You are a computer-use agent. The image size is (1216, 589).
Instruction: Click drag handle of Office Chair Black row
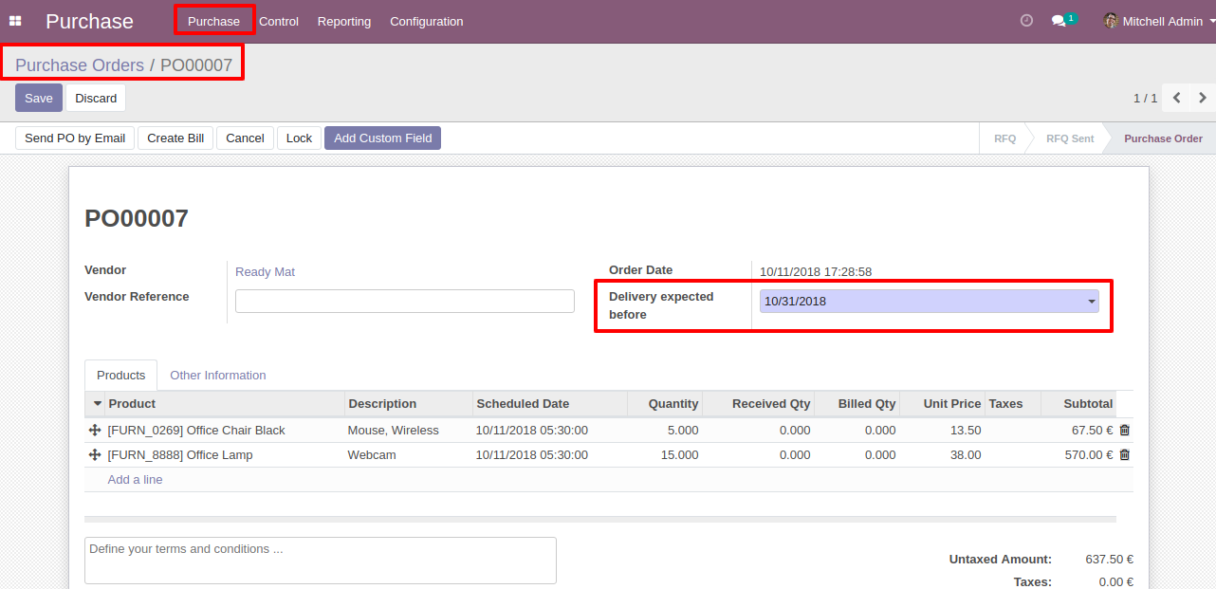[x=95, y=431]
